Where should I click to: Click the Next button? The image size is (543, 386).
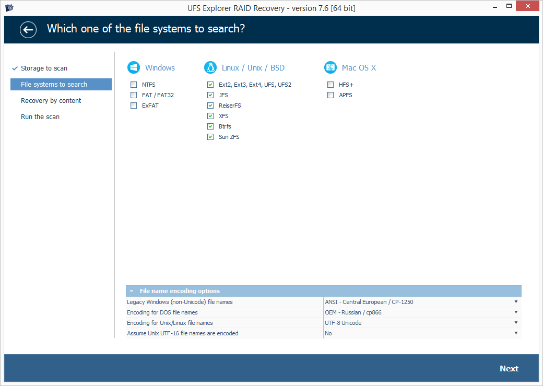tap(509, 369)
